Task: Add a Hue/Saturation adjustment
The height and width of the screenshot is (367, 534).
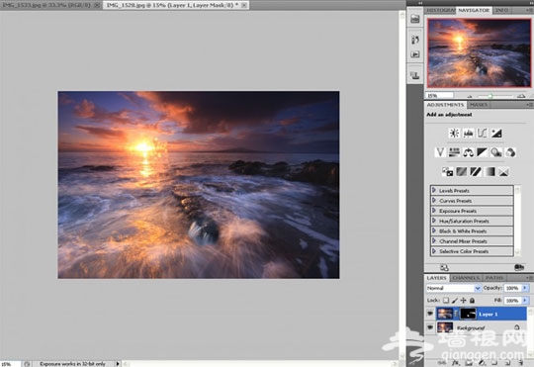Action: [x=454, y=152]
